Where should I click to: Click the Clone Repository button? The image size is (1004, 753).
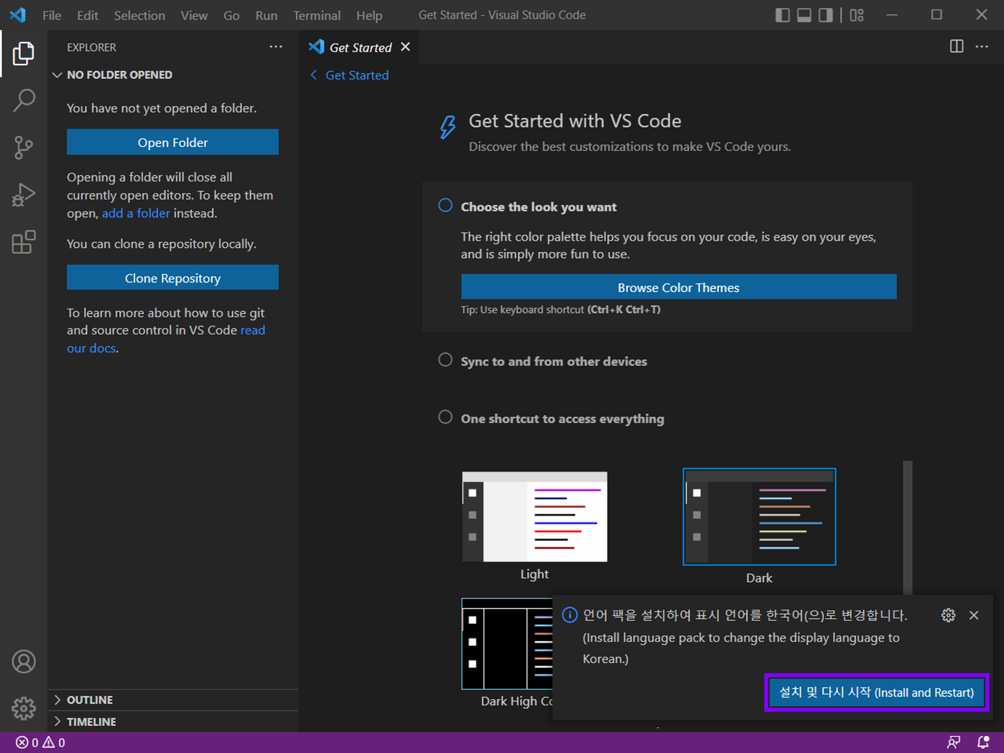coord(173,278)
